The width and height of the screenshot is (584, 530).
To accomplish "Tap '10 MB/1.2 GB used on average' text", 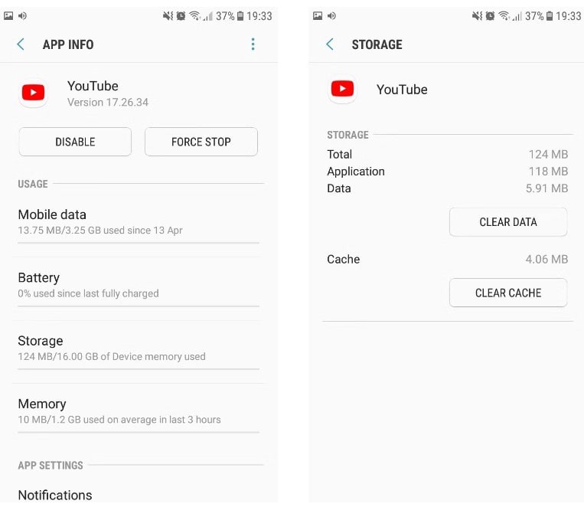I will click(x=119, y=420).
